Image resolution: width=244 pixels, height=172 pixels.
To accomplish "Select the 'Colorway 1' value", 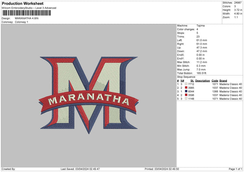I will pos(22,22).
